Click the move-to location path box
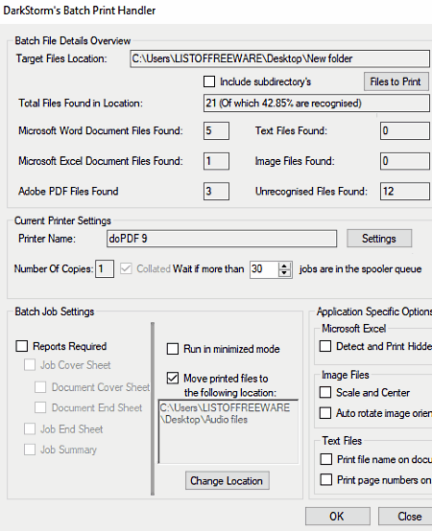This screenshot has width=432, height=531. point(228,431)
